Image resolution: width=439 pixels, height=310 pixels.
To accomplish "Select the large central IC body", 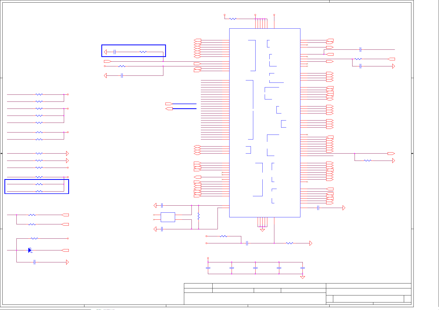I will [265, 123].
